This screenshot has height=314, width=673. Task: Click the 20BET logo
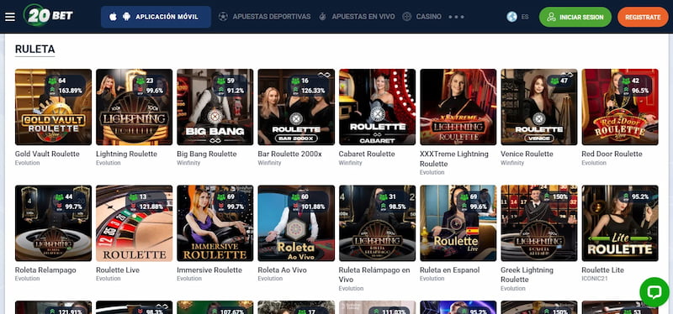48,15
